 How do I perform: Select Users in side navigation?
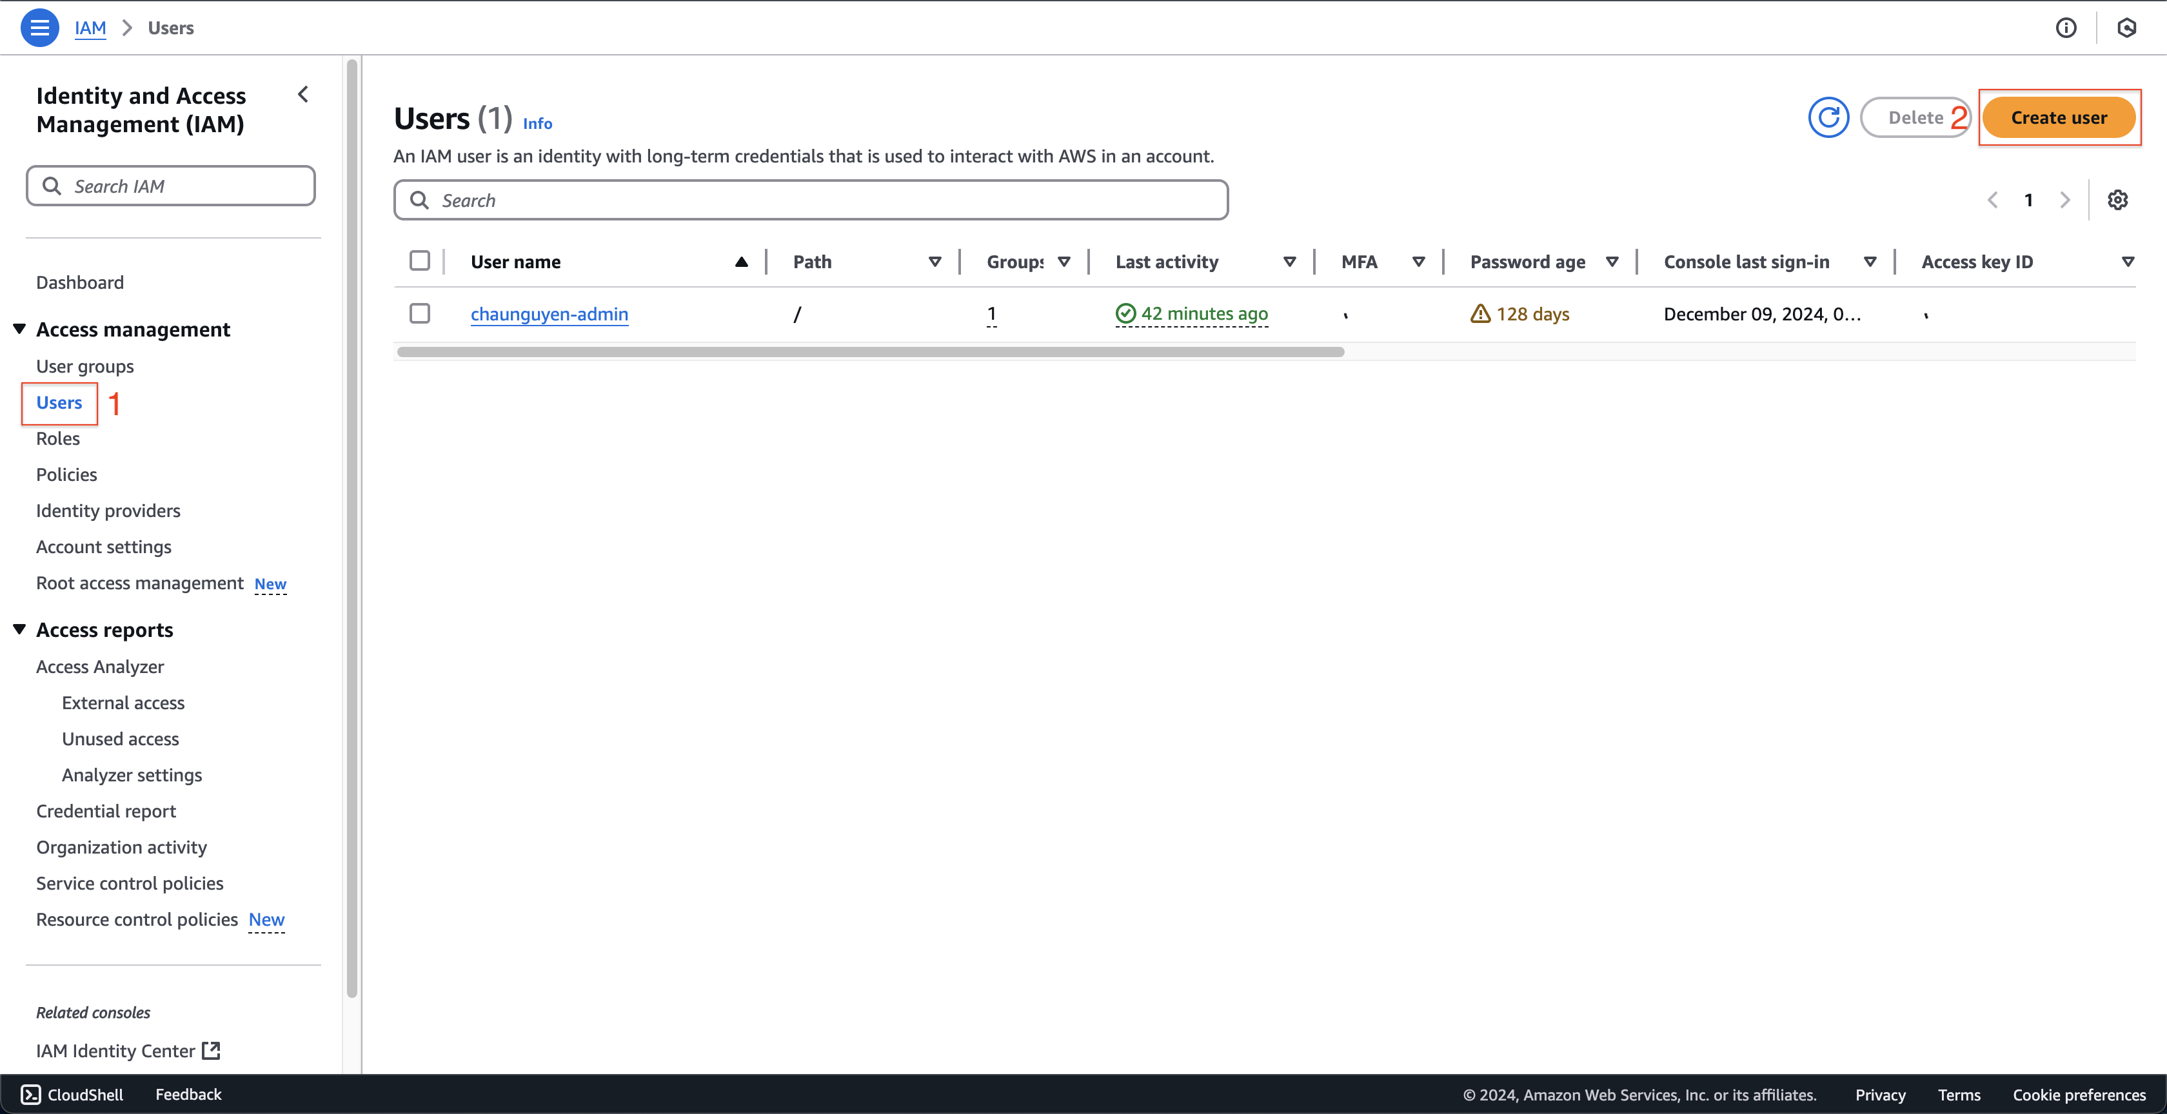pyautogui.click(x=59, y=403)
